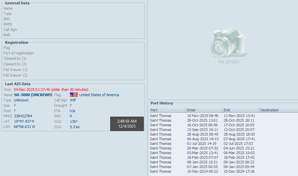
Task: Click exit time 04-Jun-2025 15:21
Action: click(239, 148)
